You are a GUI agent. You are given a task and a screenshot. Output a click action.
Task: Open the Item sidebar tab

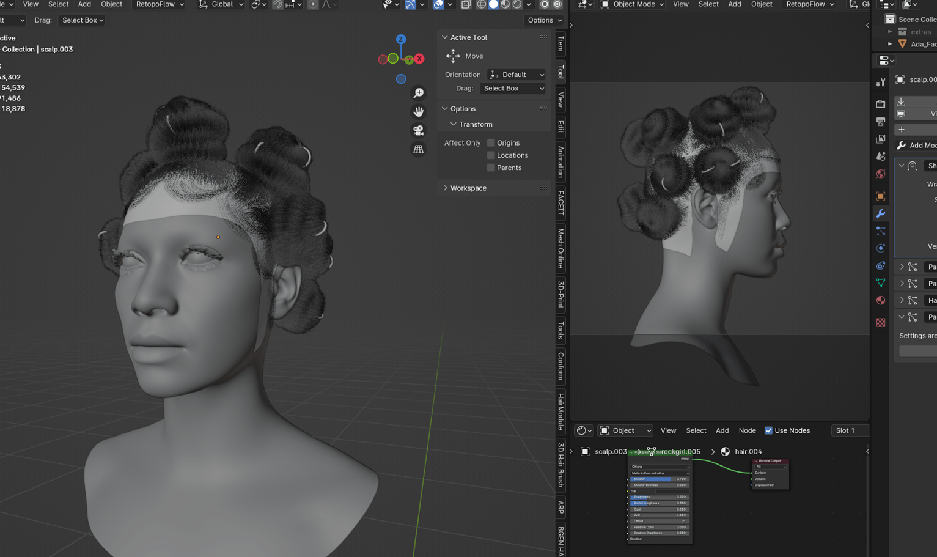click(560, 45)
